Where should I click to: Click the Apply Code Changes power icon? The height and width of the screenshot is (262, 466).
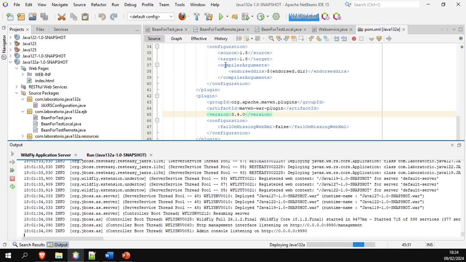[276, 17]
